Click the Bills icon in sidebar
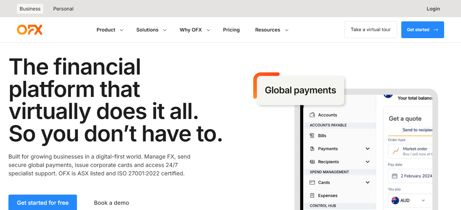Image resolution: width=461 pixels, height=210 pixels. (312, 135)
